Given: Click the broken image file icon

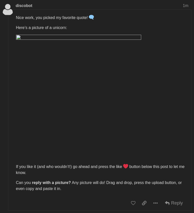Looking at the screenshot, I should point(19,37).
